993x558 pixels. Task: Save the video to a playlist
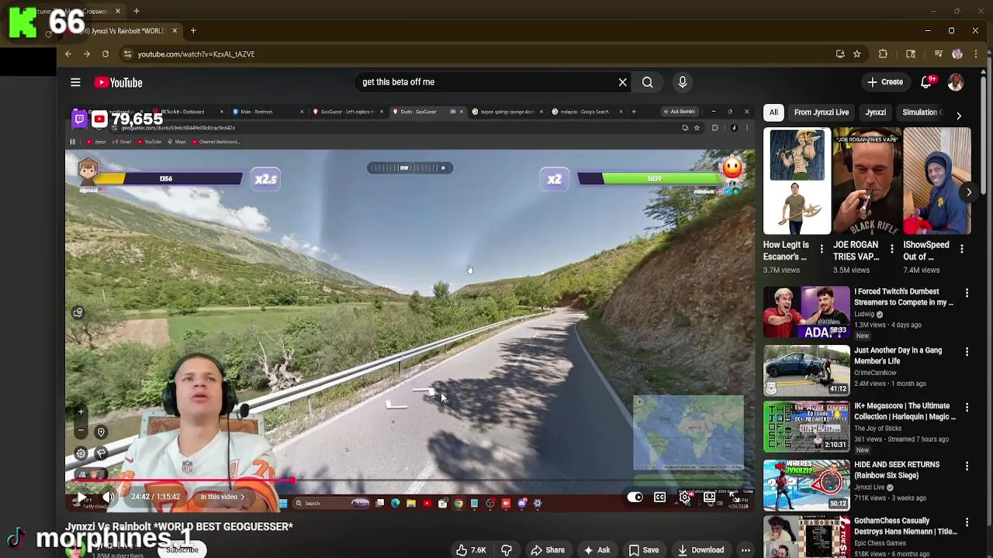pyautogui.click(x=643, y=550)
